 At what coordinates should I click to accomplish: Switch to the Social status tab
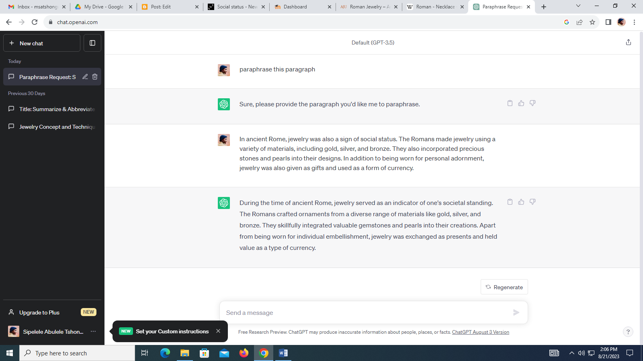tap(236, 7)
